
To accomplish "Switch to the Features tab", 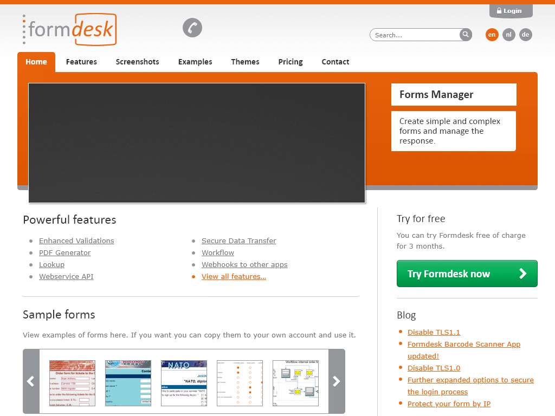I will tap(81, 62).
